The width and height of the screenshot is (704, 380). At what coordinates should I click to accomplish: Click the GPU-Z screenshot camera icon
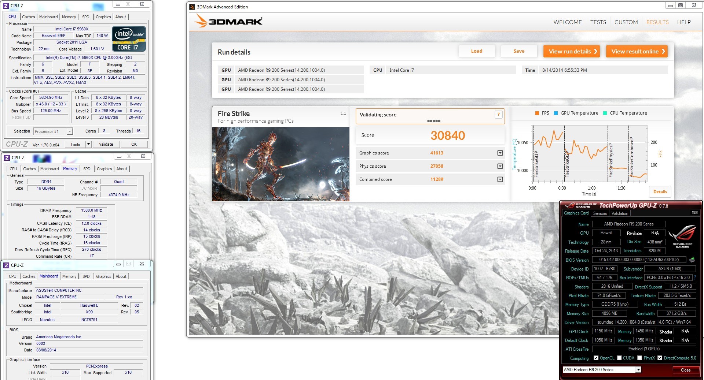coord(695,213)
